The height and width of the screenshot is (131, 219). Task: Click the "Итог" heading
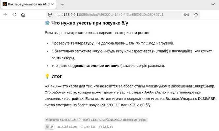click(x=57, y=76)
